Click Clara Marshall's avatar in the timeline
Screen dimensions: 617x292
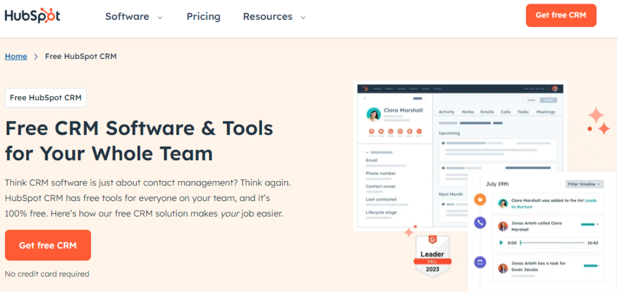[x=503, y=203]
